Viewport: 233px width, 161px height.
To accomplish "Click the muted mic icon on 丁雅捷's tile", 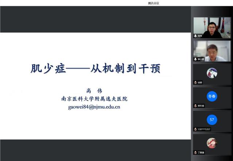I will [x=196, y=153].
